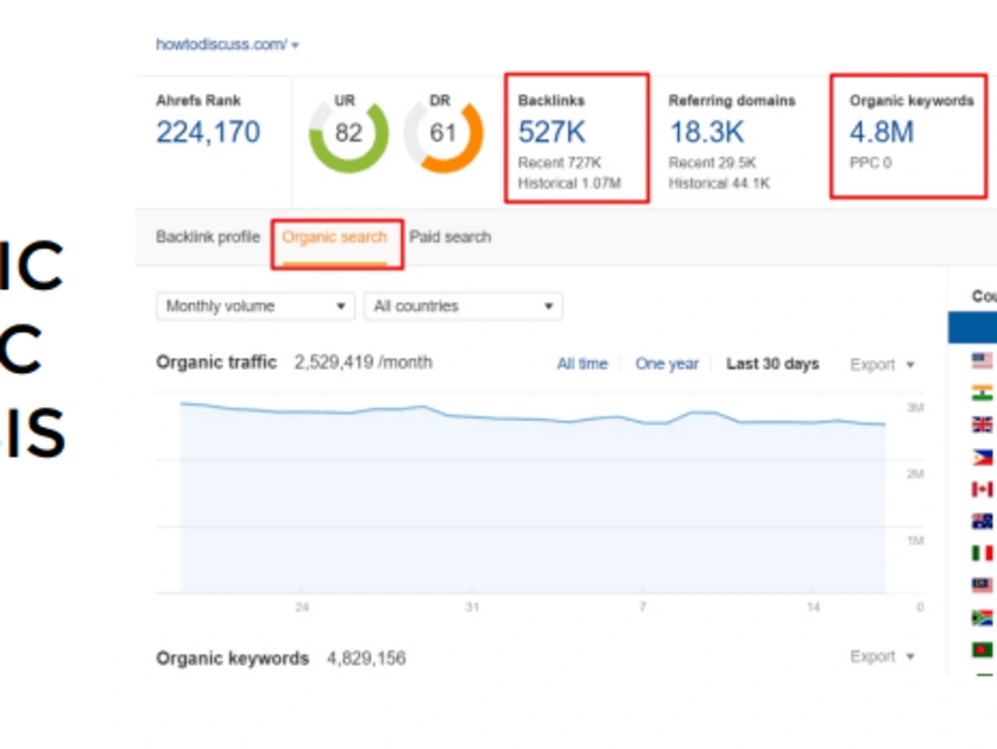Switch to the Organic search tab
This screenshot has height=749, width=997.
[334, 237]
